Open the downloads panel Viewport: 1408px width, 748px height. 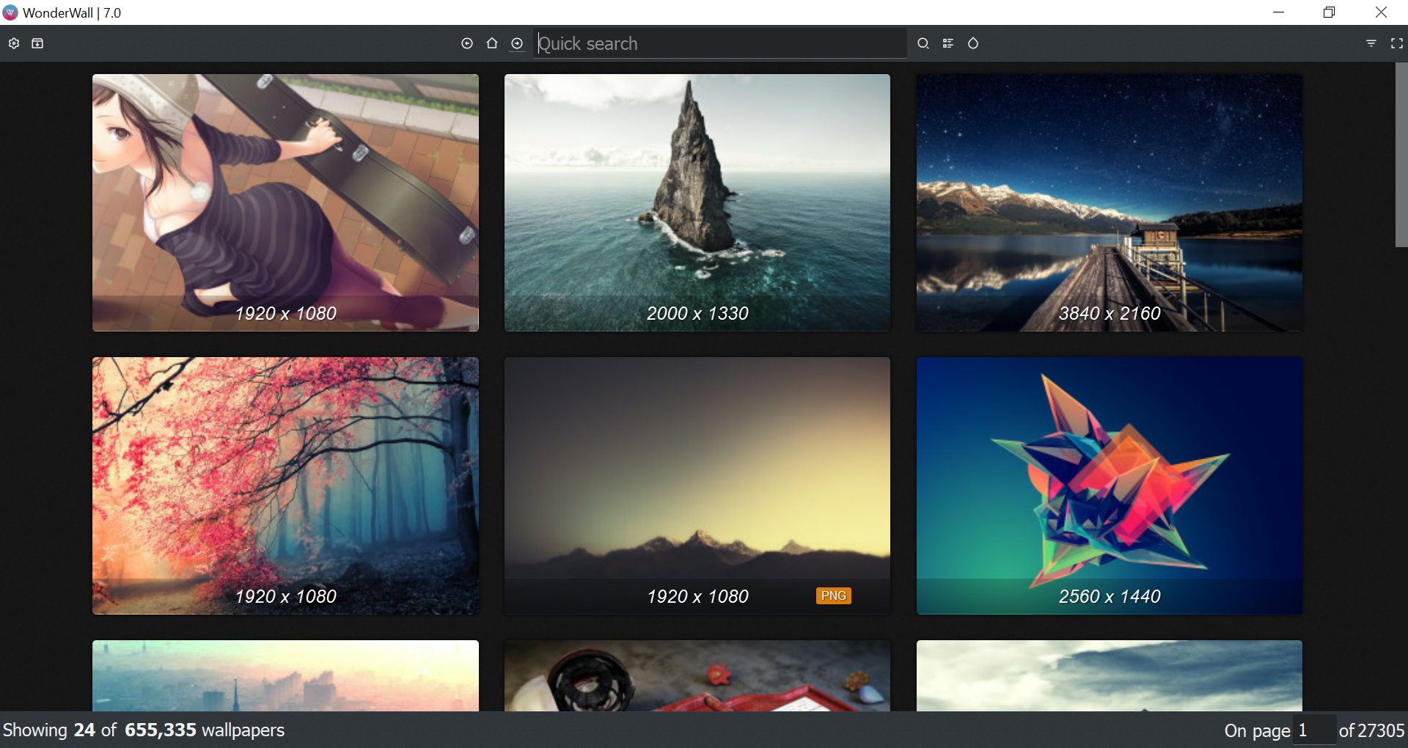coord(37,43)
